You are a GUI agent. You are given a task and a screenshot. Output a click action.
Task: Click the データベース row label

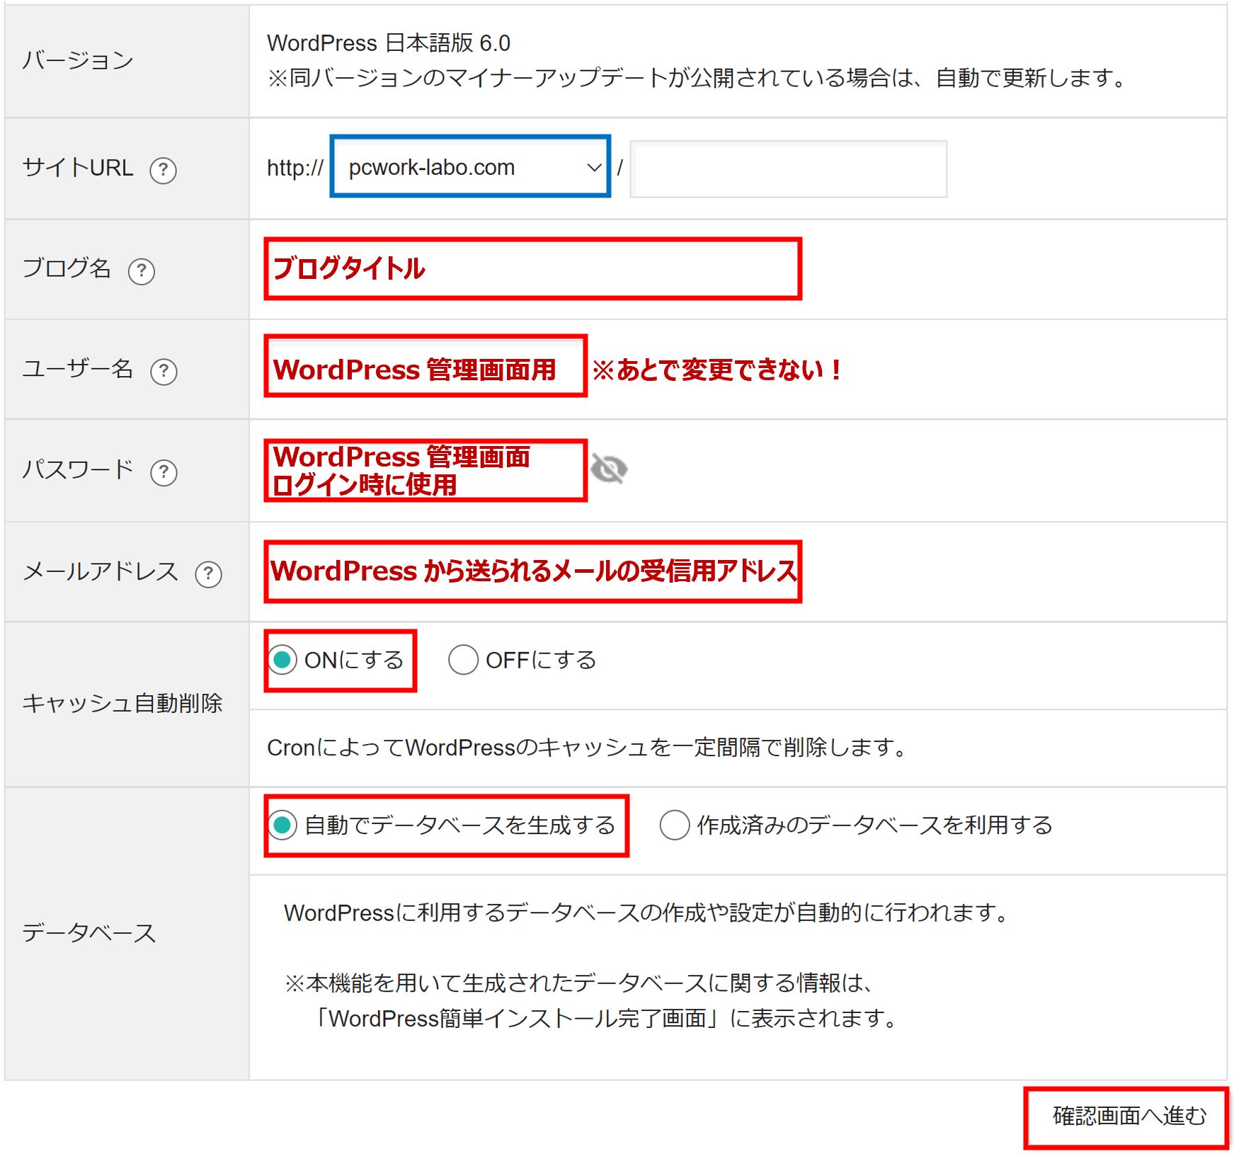tap(88, 932)
